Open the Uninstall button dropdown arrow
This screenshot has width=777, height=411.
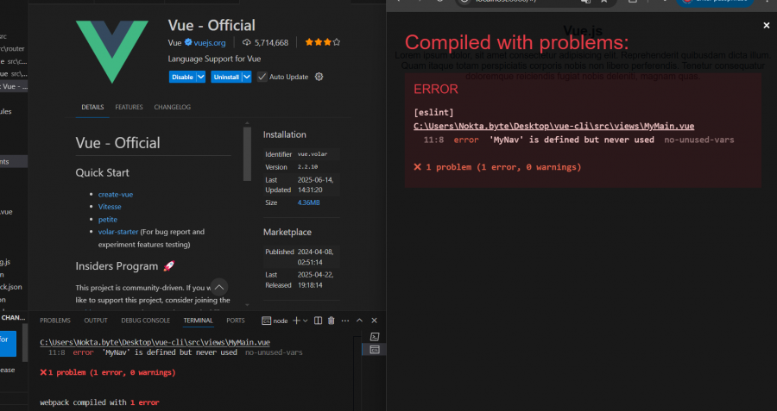[x=247, y=77]
